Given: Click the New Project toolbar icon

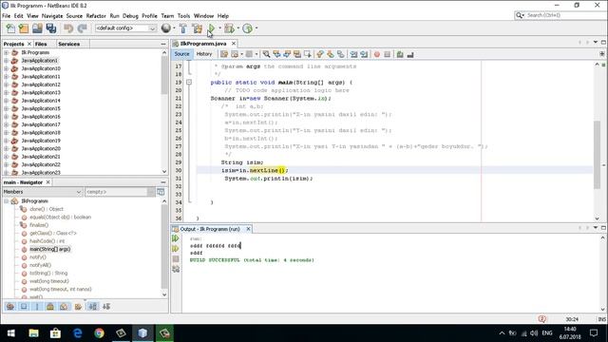Looking at the screenshot, I should point(24,28).
